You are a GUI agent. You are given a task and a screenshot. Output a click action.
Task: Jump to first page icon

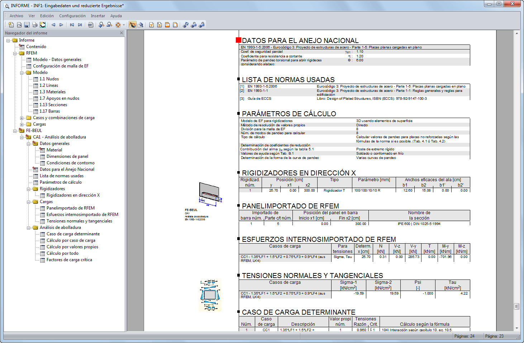tap(72, 25)
